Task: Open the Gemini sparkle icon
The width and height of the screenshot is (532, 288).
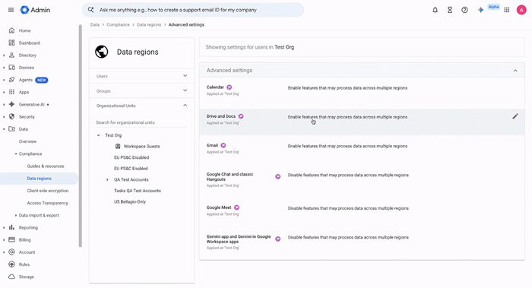Action: pyautogui.click(x=480, y=10)
